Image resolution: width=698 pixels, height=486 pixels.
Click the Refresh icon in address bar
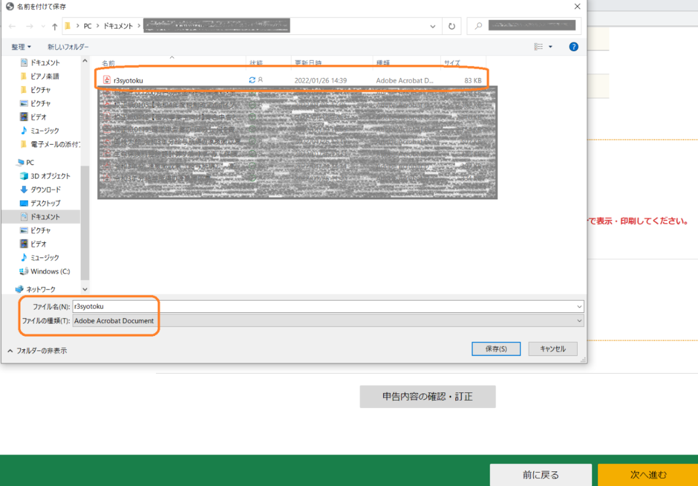[451, 26]
